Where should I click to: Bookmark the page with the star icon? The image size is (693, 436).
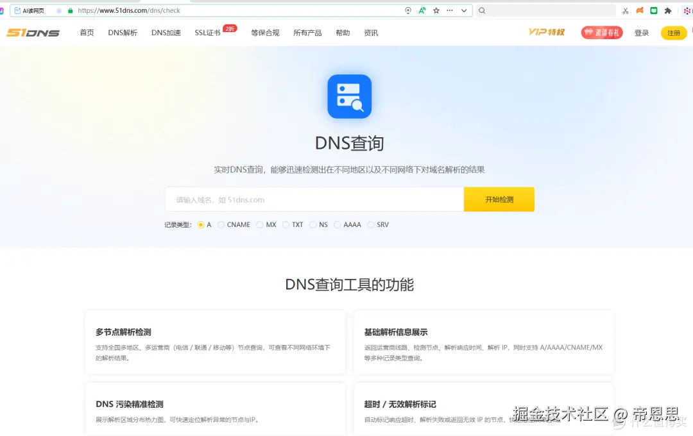coord(436,10)
